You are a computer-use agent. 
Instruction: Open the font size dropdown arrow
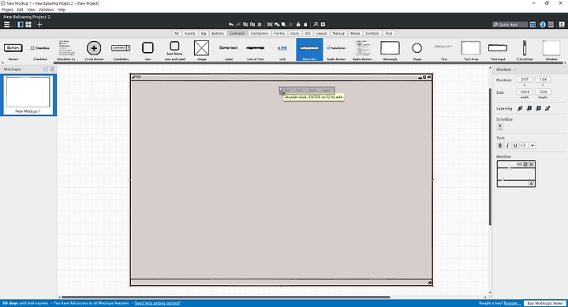click(x=532, y=145)
